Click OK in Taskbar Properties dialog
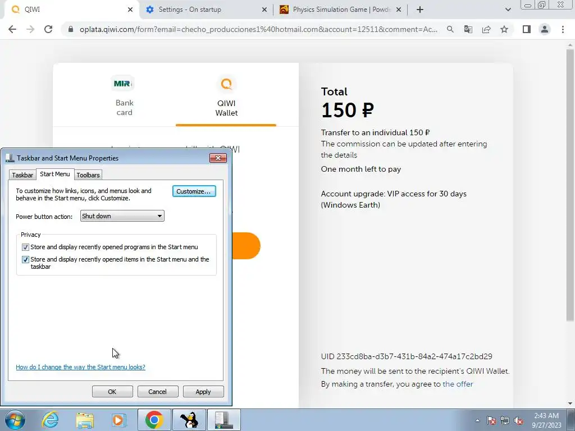Image resolution: width=575 pixels, height=431 pixels. (x=112, y=391)
